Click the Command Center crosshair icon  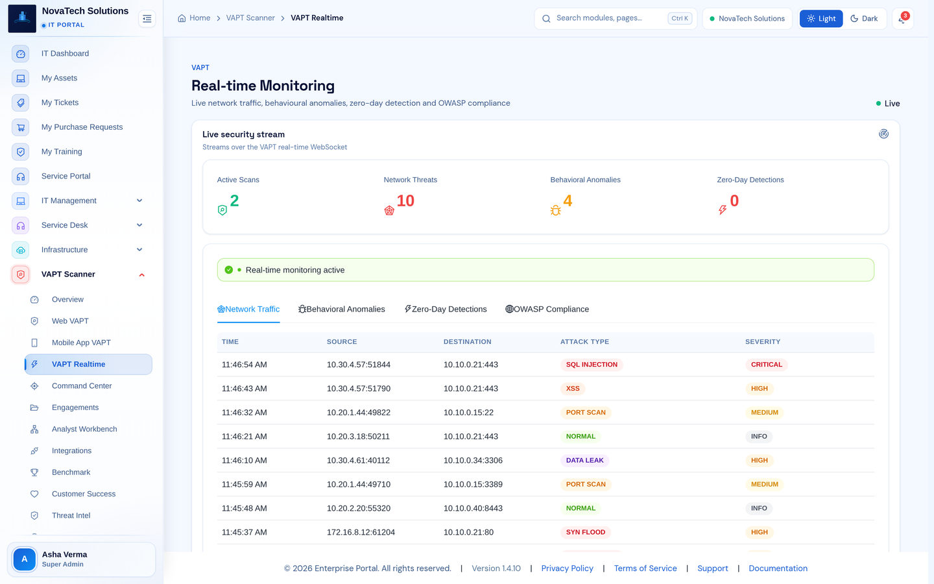pyautogui.click(x=34, y=386)
